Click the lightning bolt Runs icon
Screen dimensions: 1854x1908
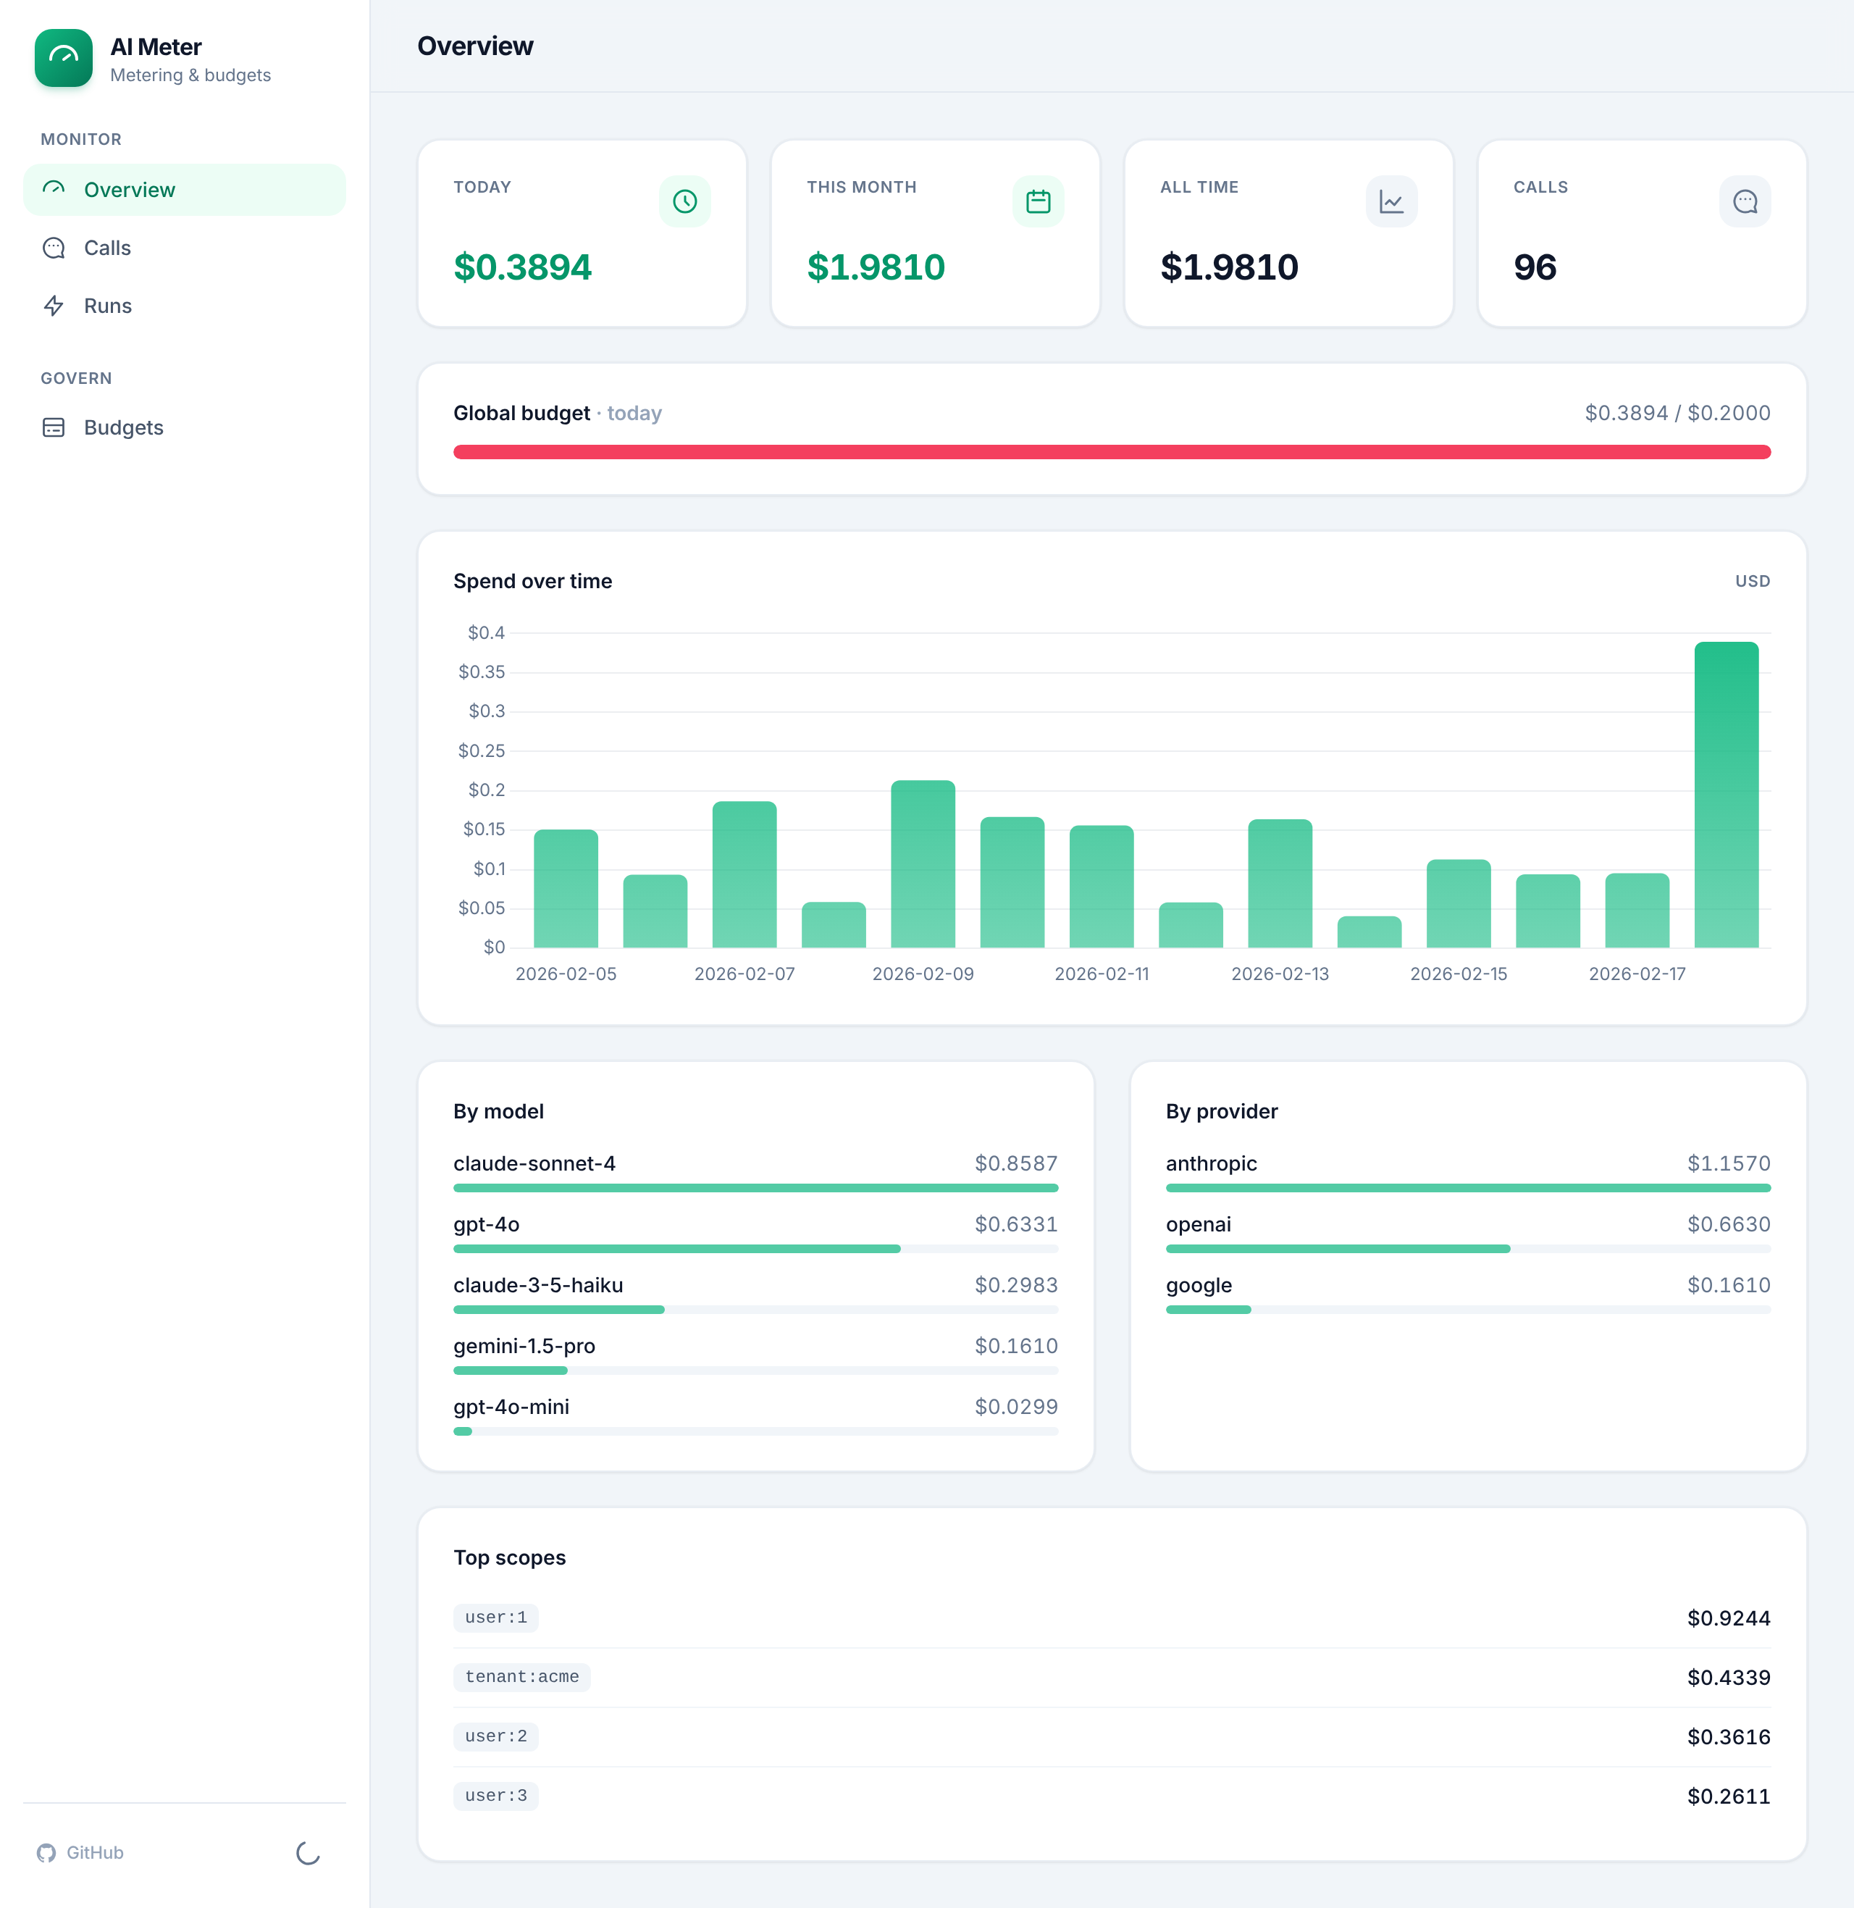point(54,306)
